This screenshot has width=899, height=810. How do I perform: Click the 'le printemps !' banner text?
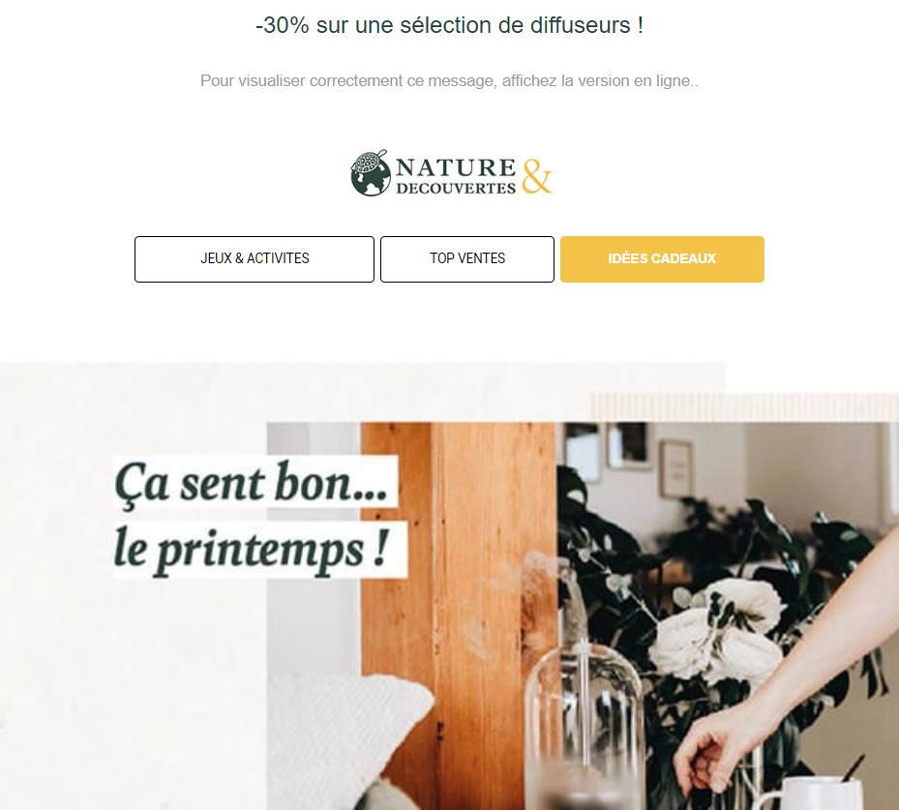click(x=253, y=549)
